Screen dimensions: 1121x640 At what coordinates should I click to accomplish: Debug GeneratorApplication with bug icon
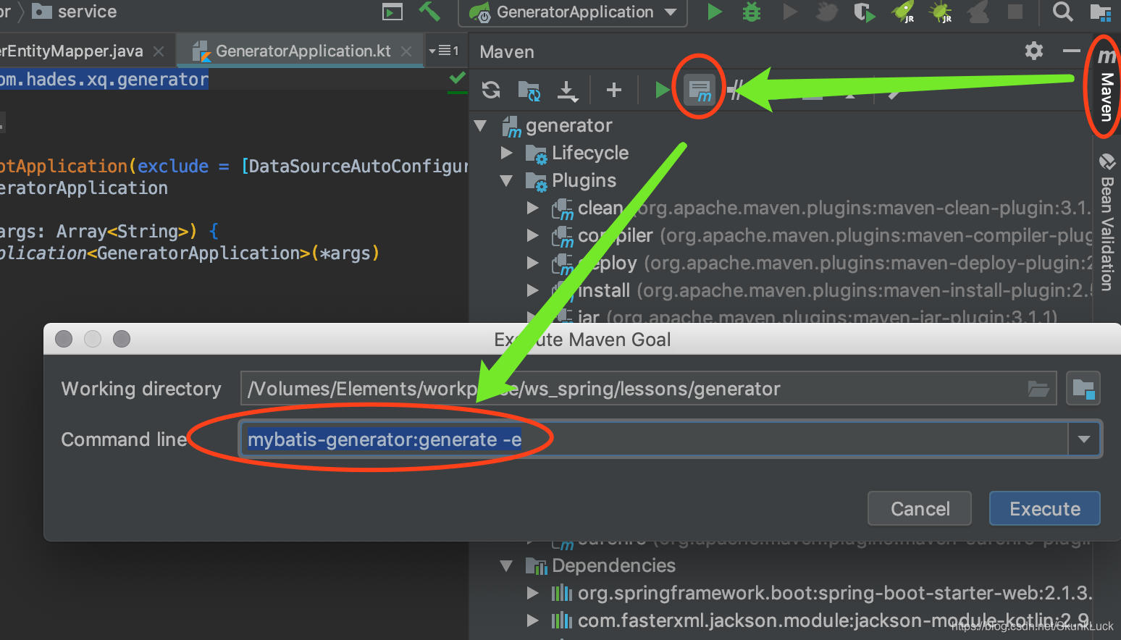pos(752,12)
